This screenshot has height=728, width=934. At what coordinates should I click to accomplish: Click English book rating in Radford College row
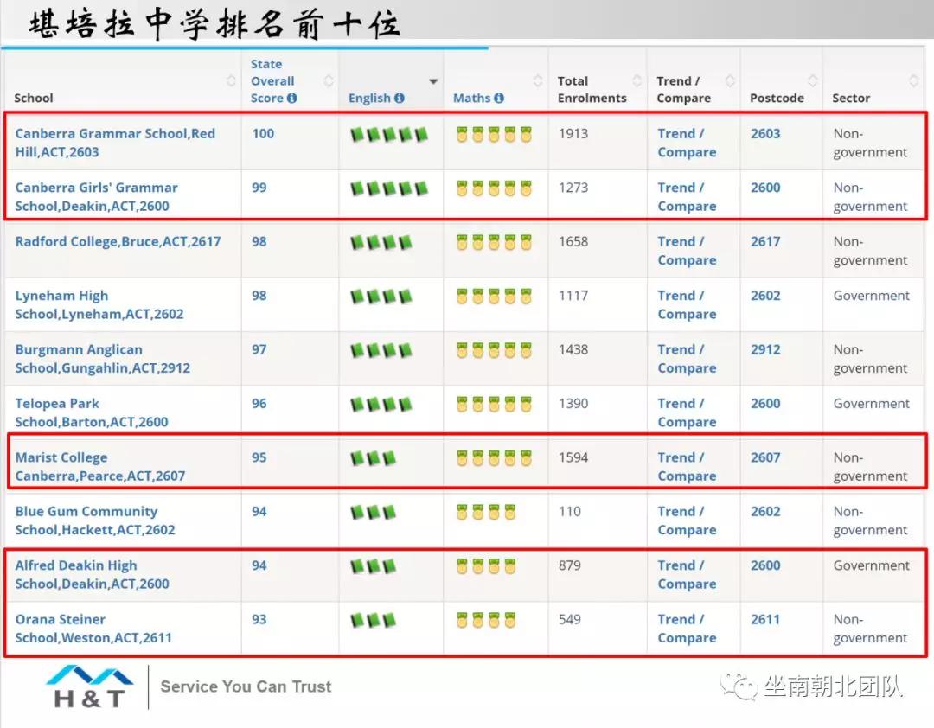381,242
